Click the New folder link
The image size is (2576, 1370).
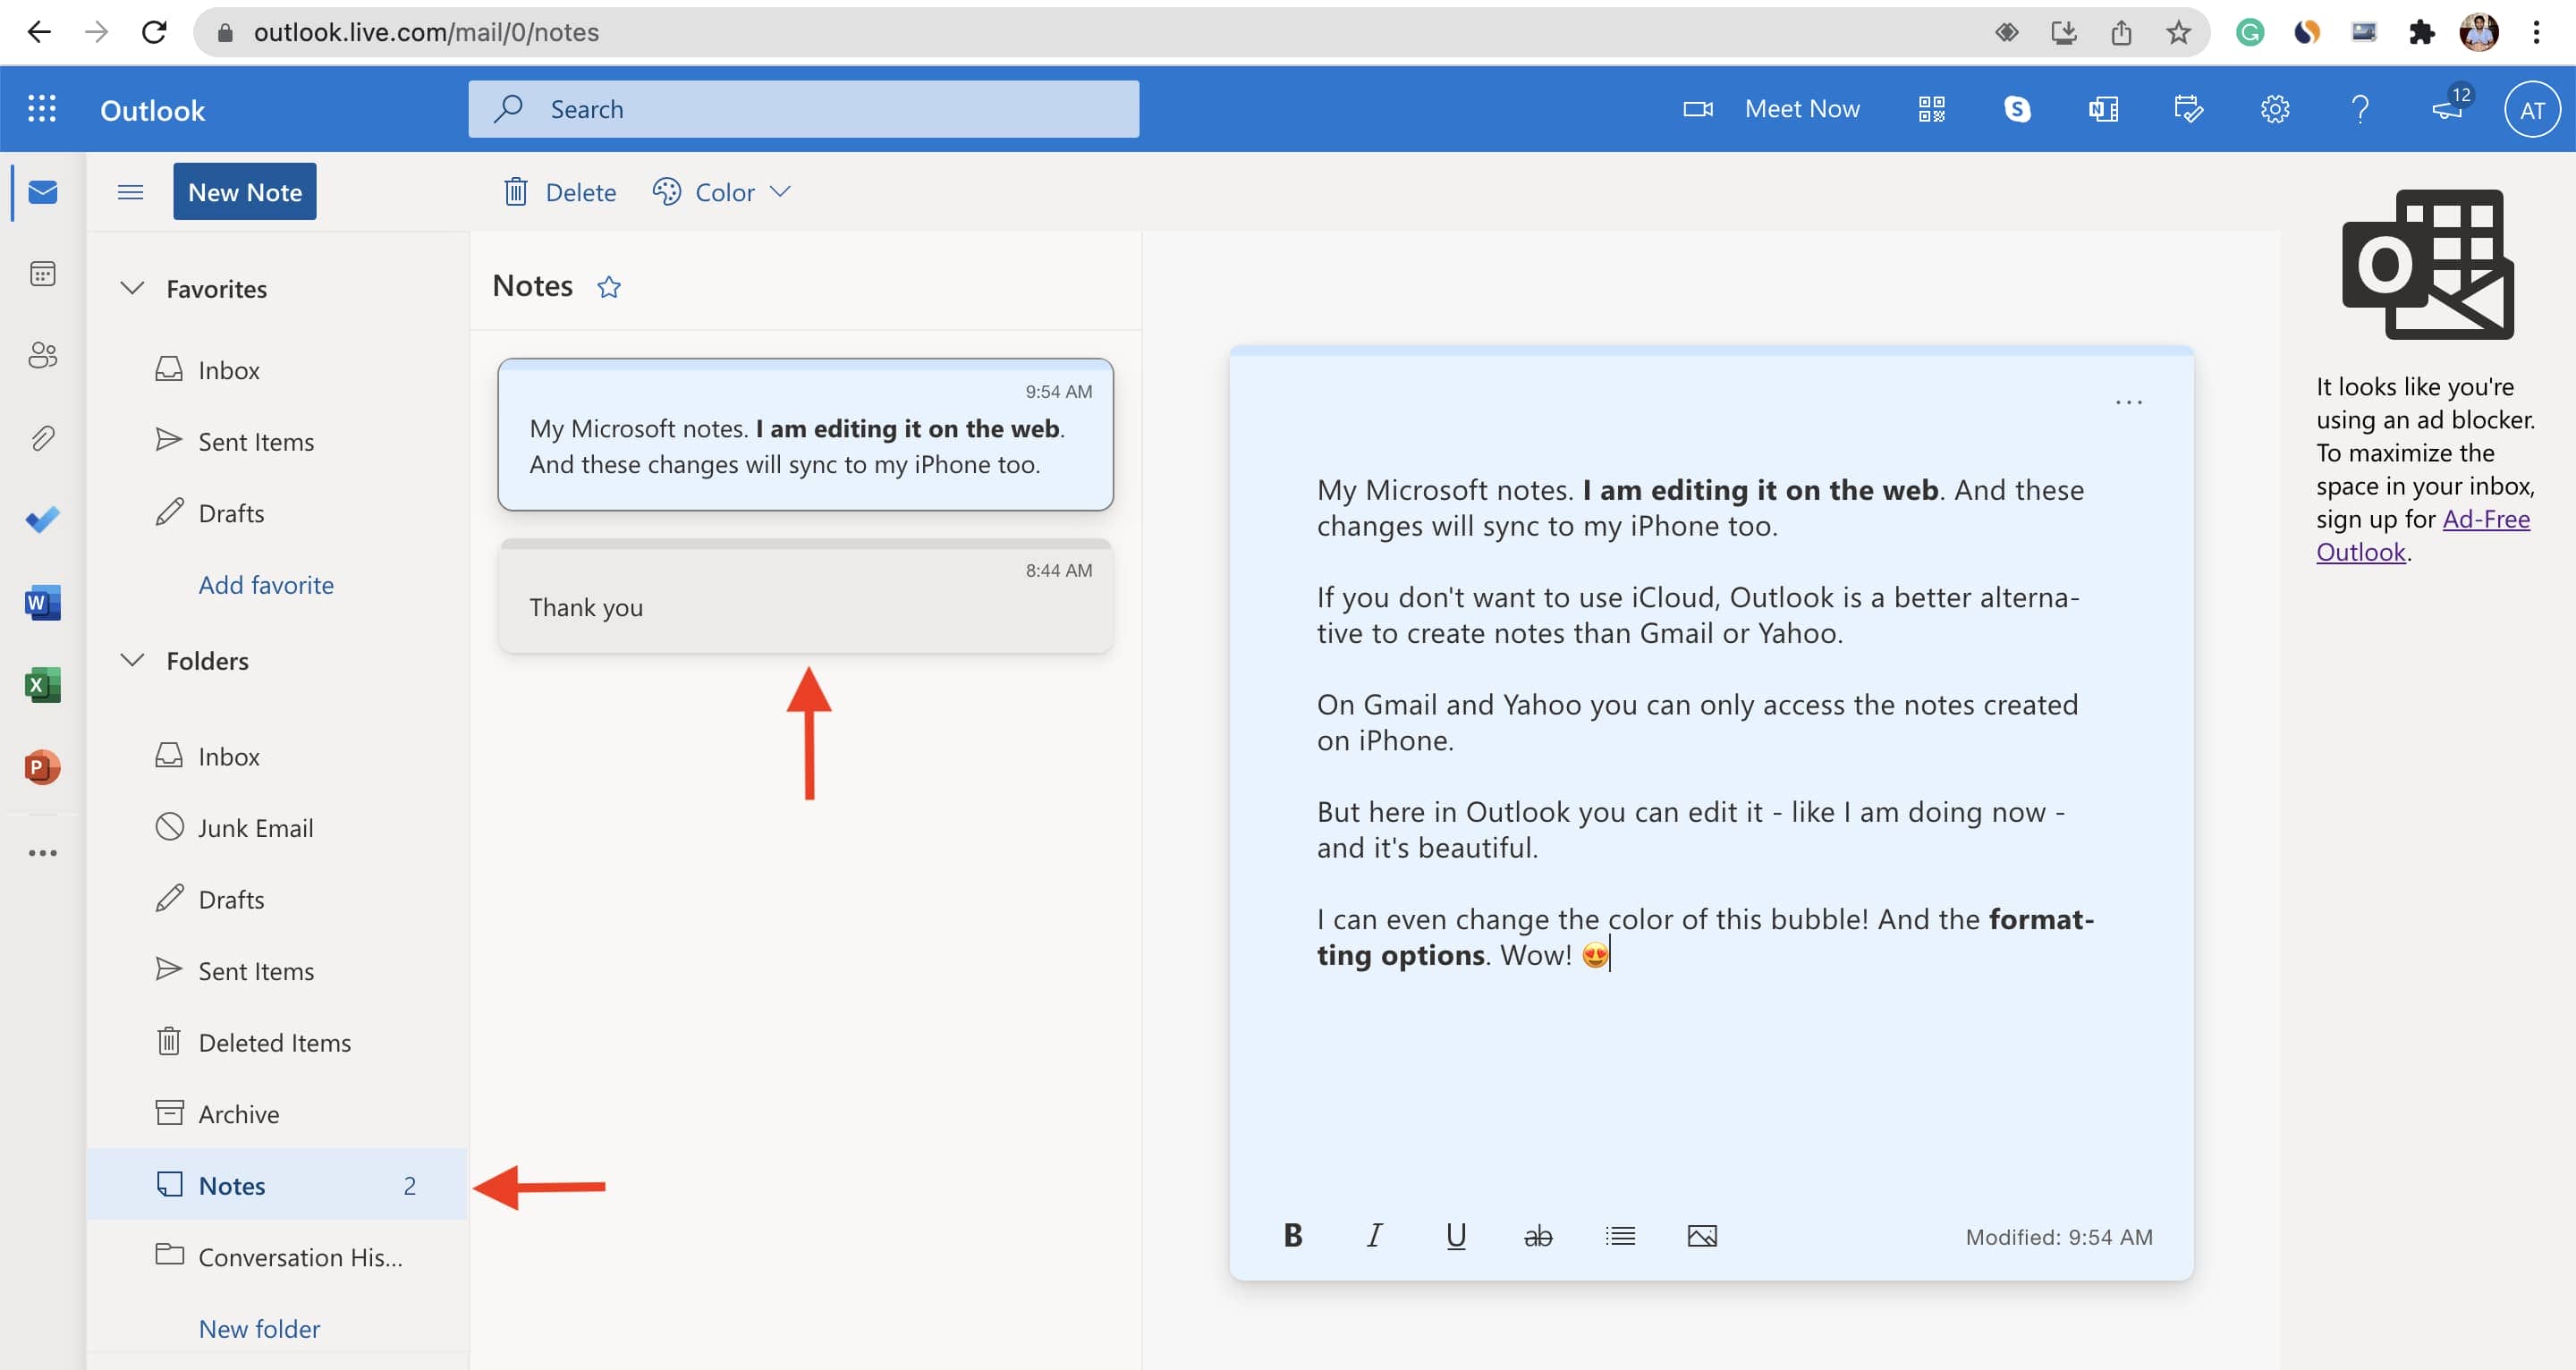(x=259, y=1328)
